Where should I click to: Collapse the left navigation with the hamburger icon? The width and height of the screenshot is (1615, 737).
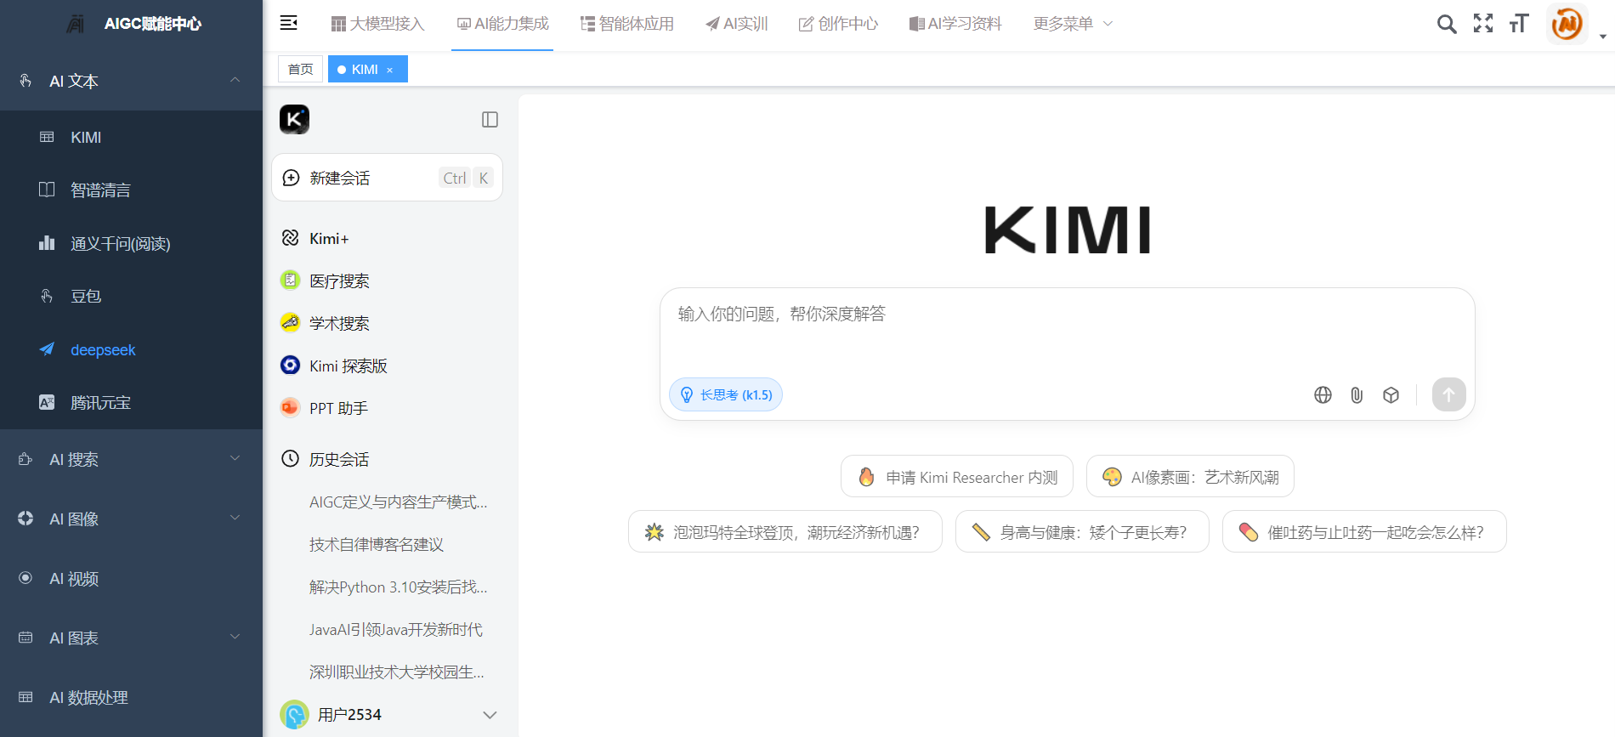pos(289,23)
